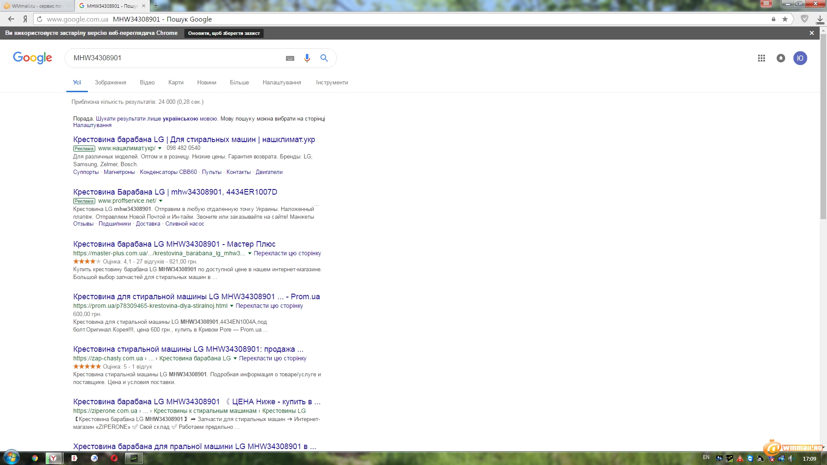Screen dimensions: 827x465
Task: Open the red Я Yandex taskbar shortcut
Action: tap(74, 458)
